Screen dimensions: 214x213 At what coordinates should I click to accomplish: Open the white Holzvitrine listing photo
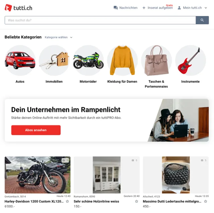(x=107, y=175)
